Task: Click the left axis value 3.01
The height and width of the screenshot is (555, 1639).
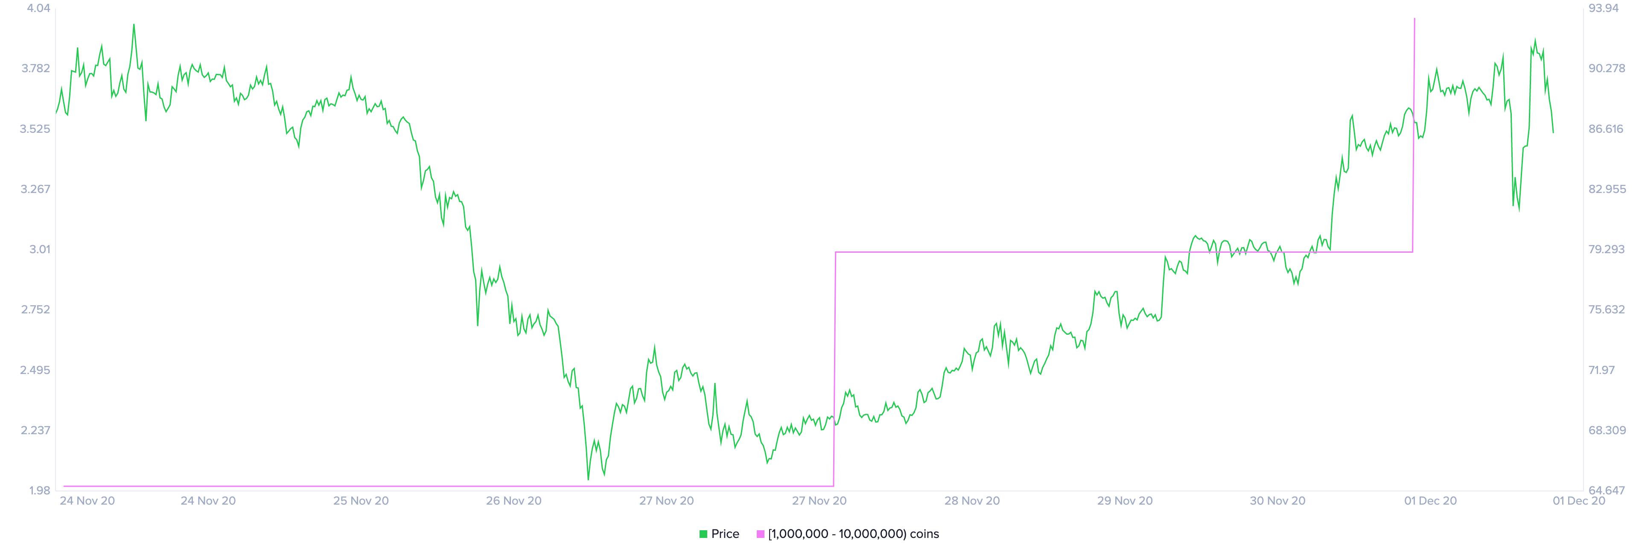Action: [40, 249]
